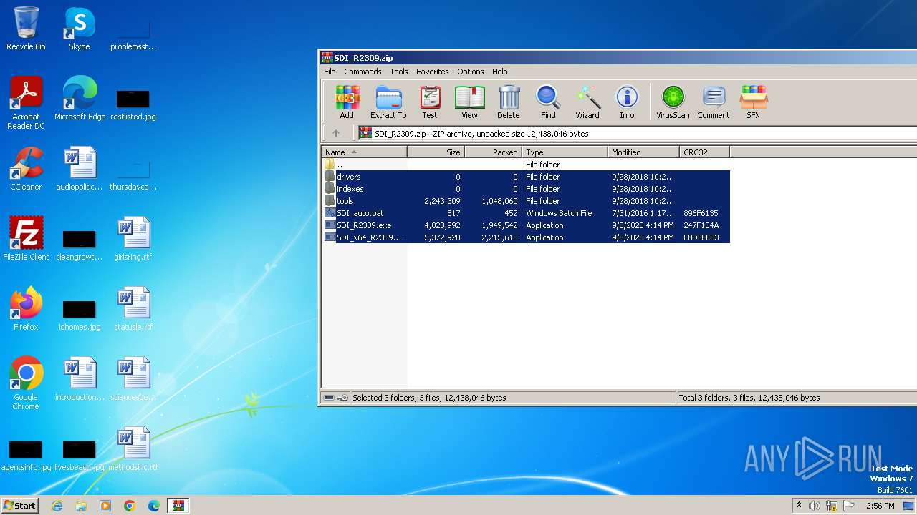917x515 pixels.
Task: Click the Delete trash can icon
Action: click(509, 102)
